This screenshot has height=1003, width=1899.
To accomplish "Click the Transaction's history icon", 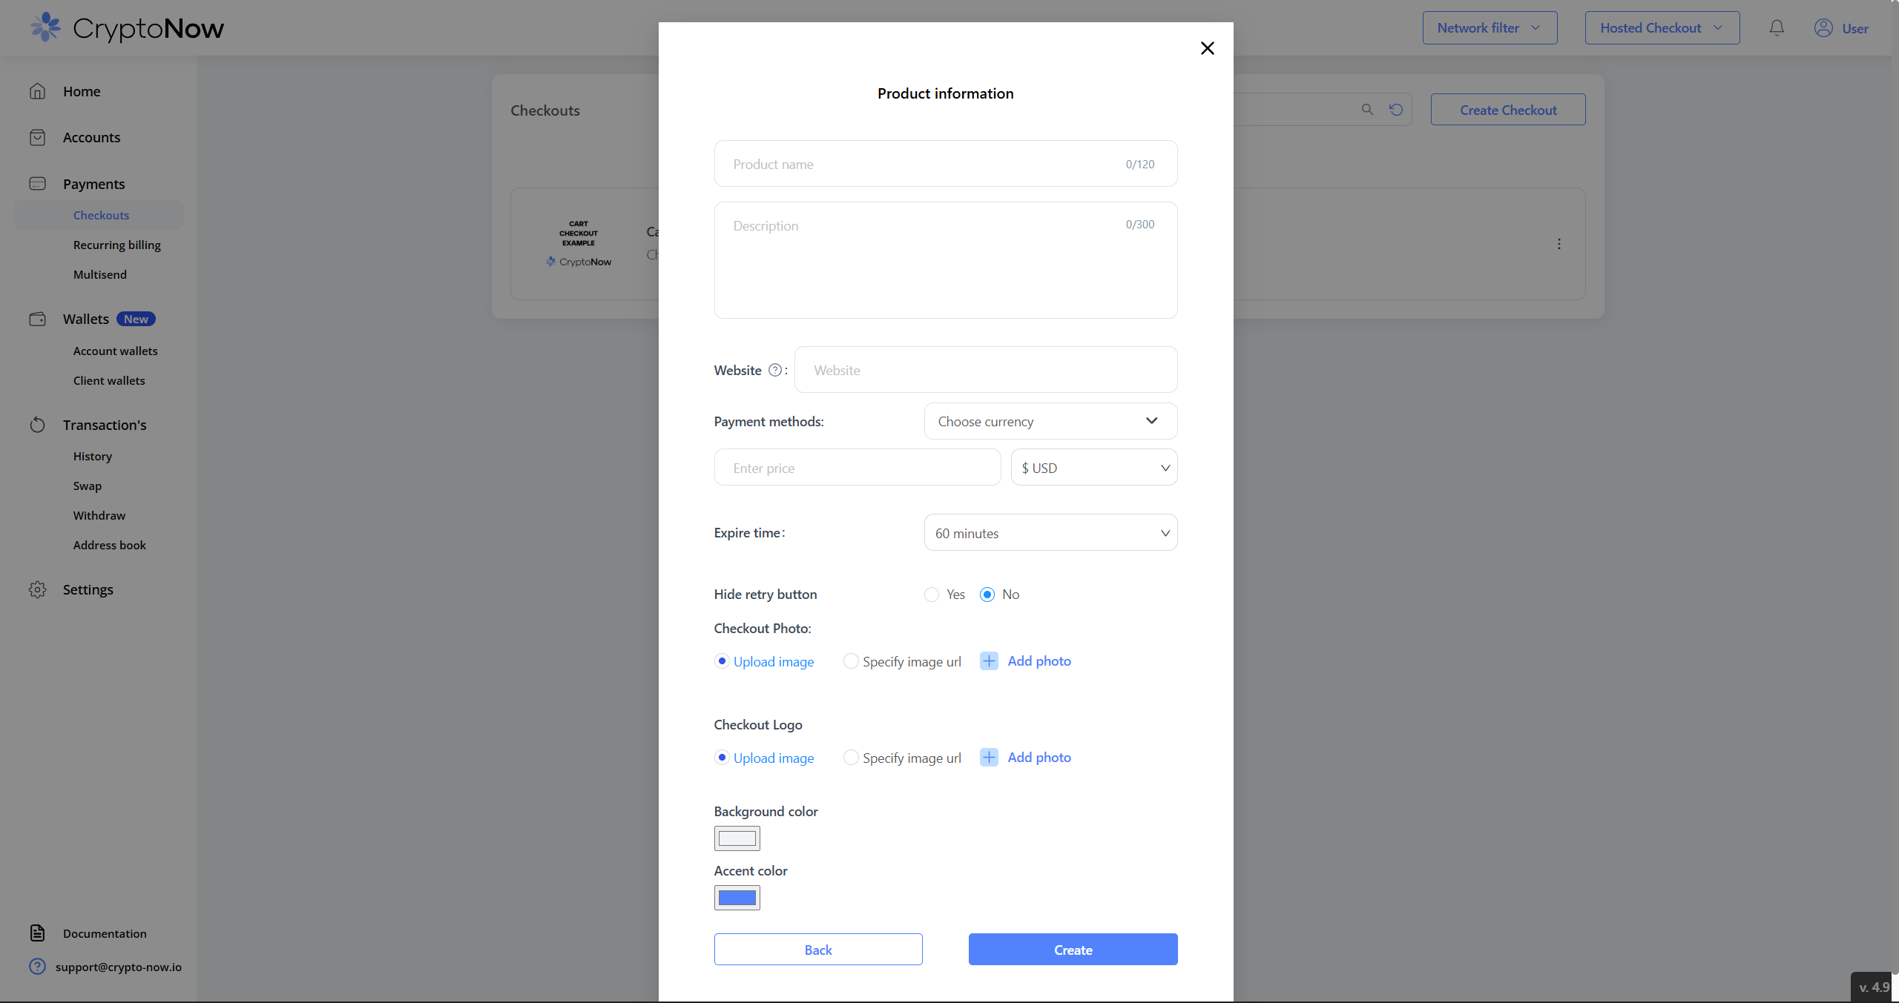I will pyautogui.click(x=38, y=425).
